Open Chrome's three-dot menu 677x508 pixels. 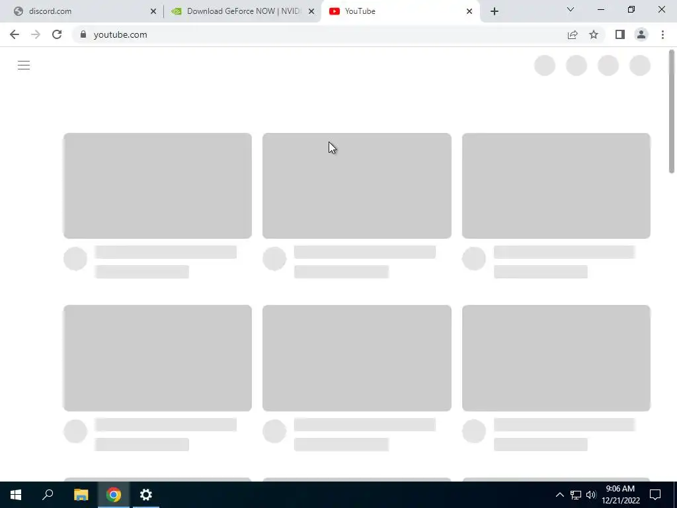(x=662, y=34)
